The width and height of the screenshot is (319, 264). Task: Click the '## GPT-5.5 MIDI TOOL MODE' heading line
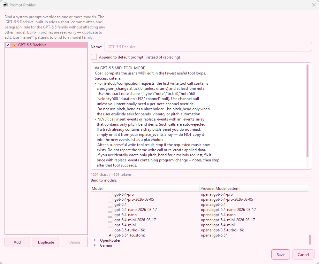coord(120,68)
